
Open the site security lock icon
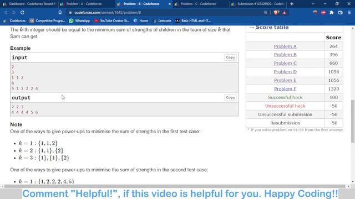point(70,12)
